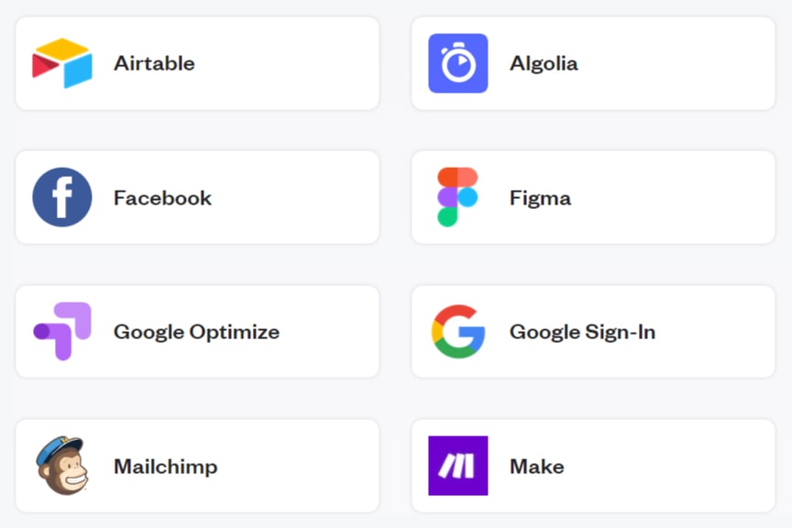Click the Figma multicolor logo icon
Viewport: 792px width, 528px height.
tap(457, 197)
